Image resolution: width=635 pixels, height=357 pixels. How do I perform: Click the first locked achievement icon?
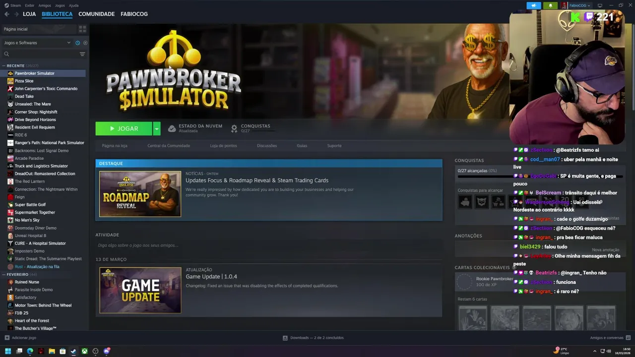[465, 202]
